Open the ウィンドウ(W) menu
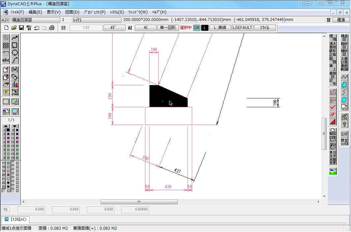This screenshot has height=232, width=351. (138, 12)
